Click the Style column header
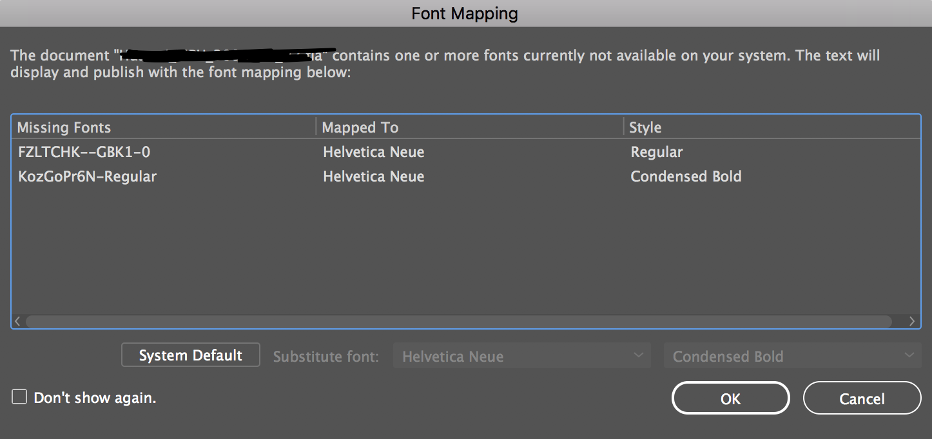Viewport: 932px width, 439px height. (x=772, y=127)
